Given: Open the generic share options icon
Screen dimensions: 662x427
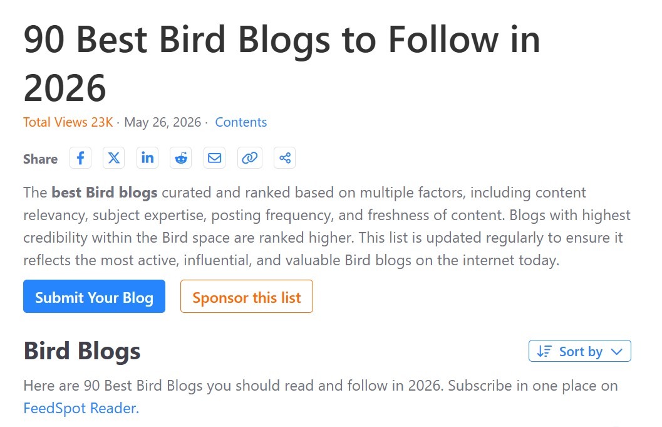Looking at the screenshot, I should (284, 158).
